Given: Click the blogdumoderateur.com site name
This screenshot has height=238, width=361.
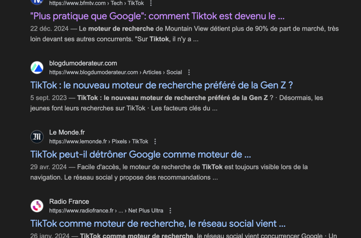Looking at the screenshot, I should (83, 63).
